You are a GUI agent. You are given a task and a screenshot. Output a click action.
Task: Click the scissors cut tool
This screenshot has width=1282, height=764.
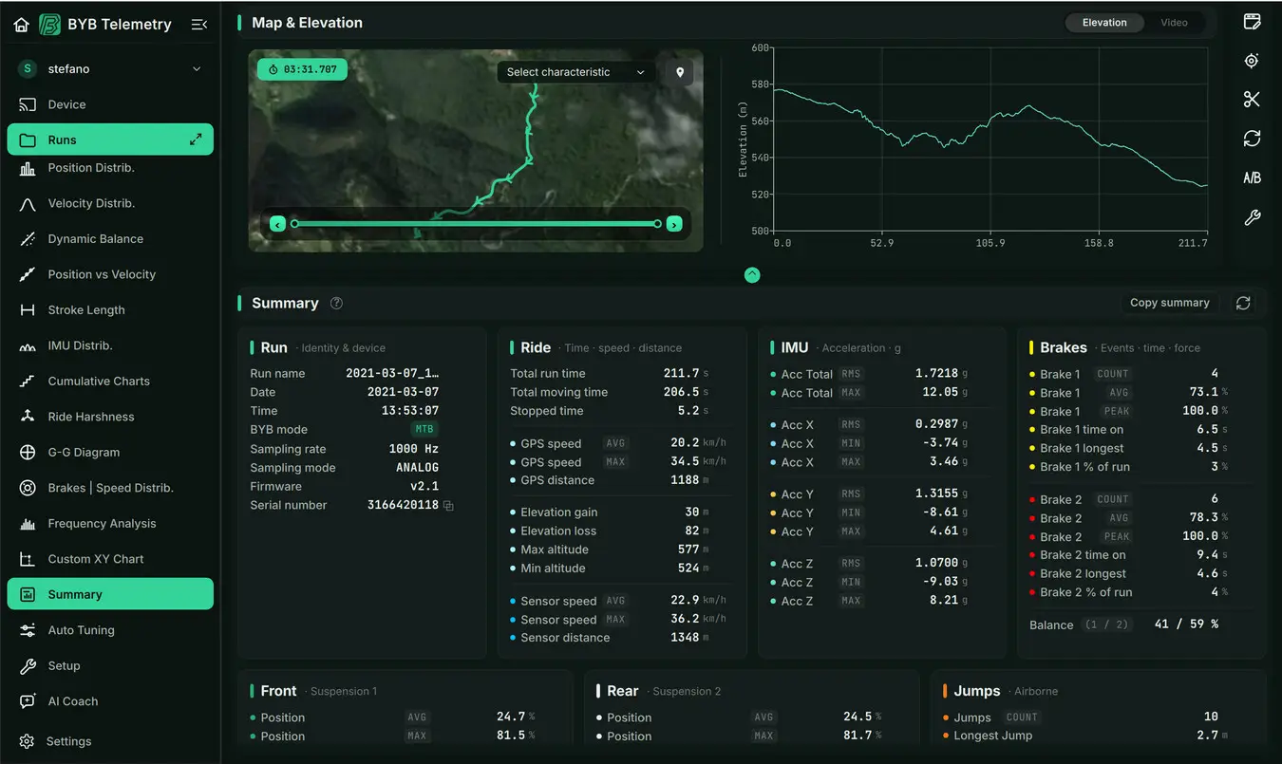tap(1252, 100)
